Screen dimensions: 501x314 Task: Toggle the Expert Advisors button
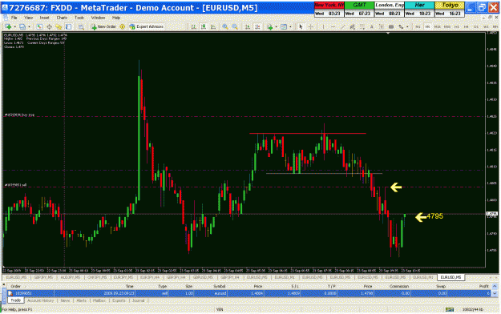point(147,26)
